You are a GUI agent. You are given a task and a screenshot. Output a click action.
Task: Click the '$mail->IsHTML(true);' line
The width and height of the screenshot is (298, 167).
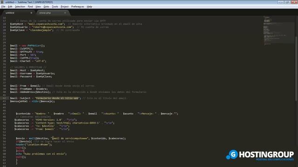25,58
